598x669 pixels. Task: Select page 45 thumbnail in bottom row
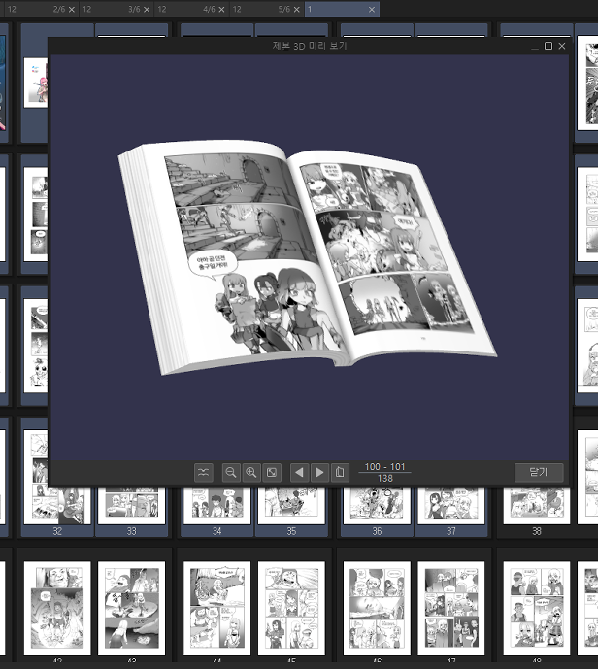click(291, 608)
